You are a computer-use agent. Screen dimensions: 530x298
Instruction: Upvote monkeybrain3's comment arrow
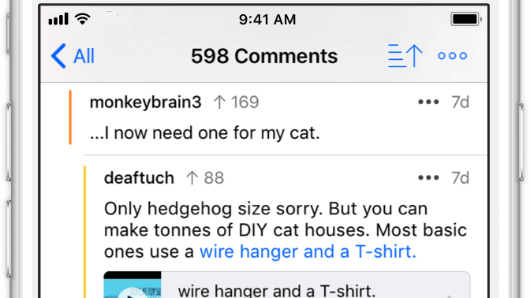pos(219,102)
